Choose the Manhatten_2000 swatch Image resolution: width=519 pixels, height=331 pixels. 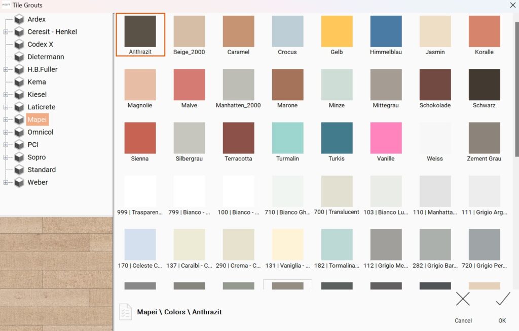(x=238, y=85)
